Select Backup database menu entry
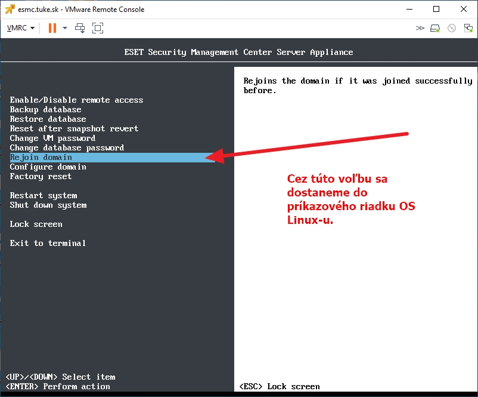This screenshot has height=397, width=478. pos(45,109)
